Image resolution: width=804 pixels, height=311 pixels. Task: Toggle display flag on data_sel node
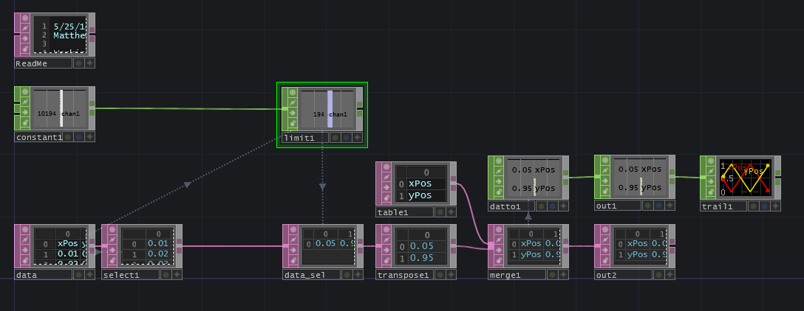click(x=349, y=274)
